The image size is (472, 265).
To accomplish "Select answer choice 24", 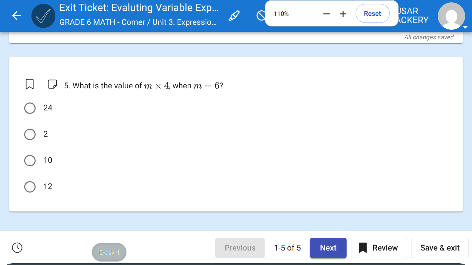I will pyautogui.click(x=30, y=108).
